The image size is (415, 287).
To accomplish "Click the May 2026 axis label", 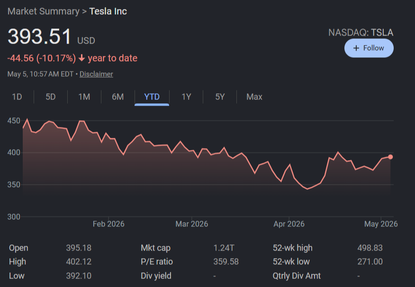I will pos(381,224).
